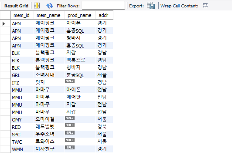Select the 경북 addr cell
The image size is (232, 162).
coord(104,127)
